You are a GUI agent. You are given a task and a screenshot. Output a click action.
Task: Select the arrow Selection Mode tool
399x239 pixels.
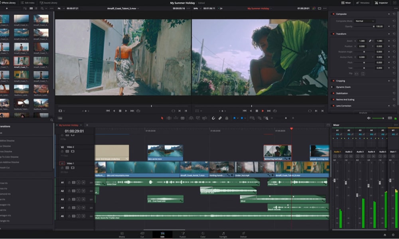click(162, 118)
